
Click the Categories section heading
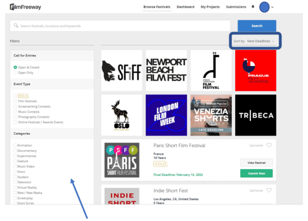tap(22, 133)
